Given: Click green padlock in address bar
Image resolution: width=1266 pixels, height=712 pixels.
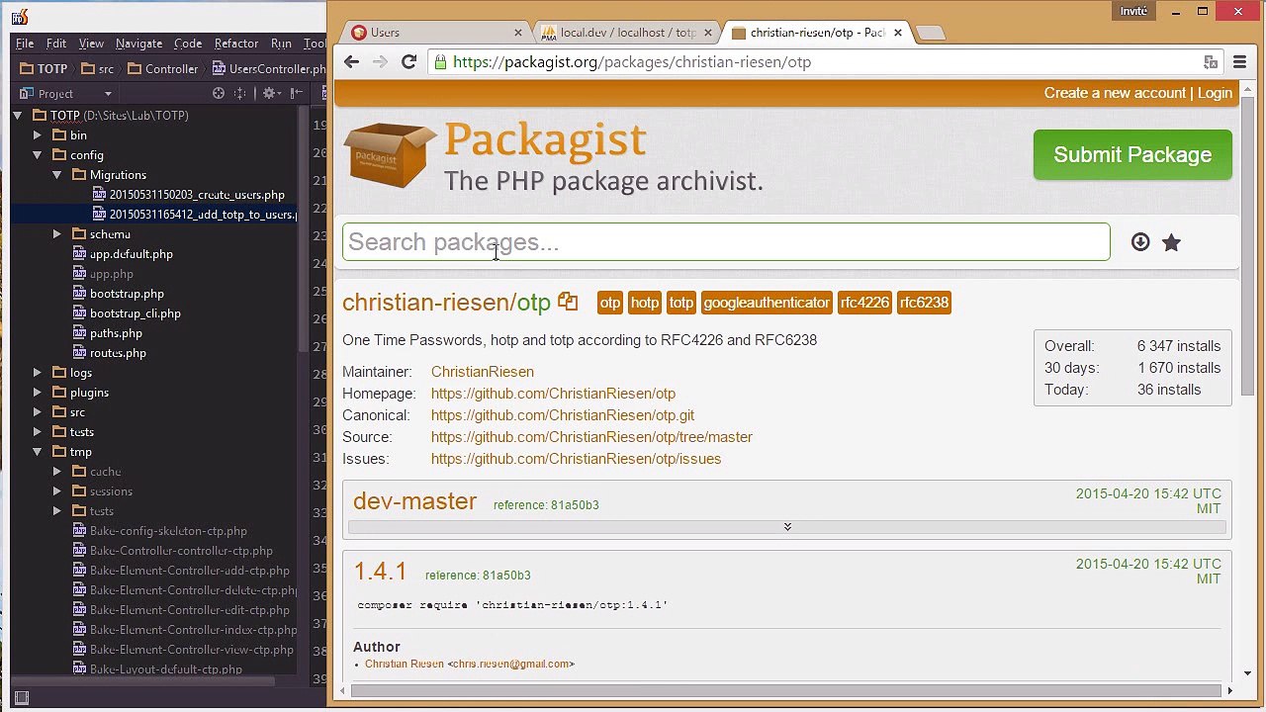Looking at the screenshot, I should click(x=440, y=62).
